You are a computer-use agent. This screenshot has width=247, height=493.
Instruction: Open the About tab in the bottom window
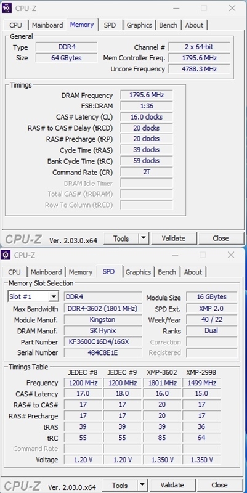193,272
